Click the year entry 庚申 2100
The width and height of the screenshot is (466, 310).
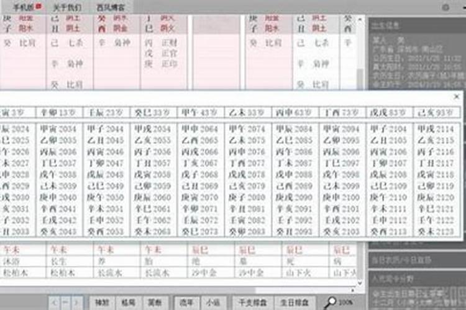pos(342,197)
